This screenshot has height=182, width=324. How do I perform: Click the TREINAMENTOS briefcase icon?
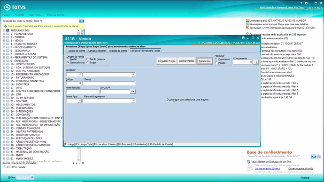click(x=8, y=30)
